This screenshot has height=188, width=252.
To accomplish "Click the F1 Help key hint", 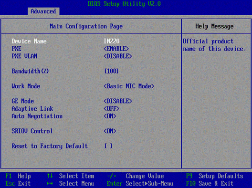I will [x=18, y=176].
